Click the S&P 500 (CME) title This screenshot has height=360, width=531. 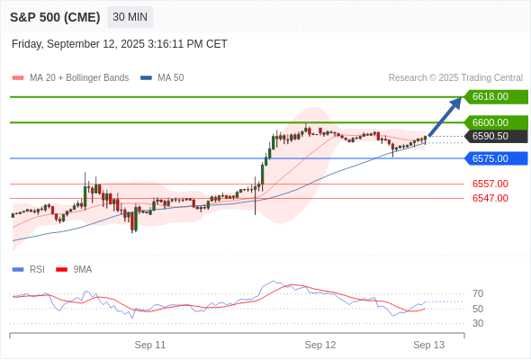(55, 17)
